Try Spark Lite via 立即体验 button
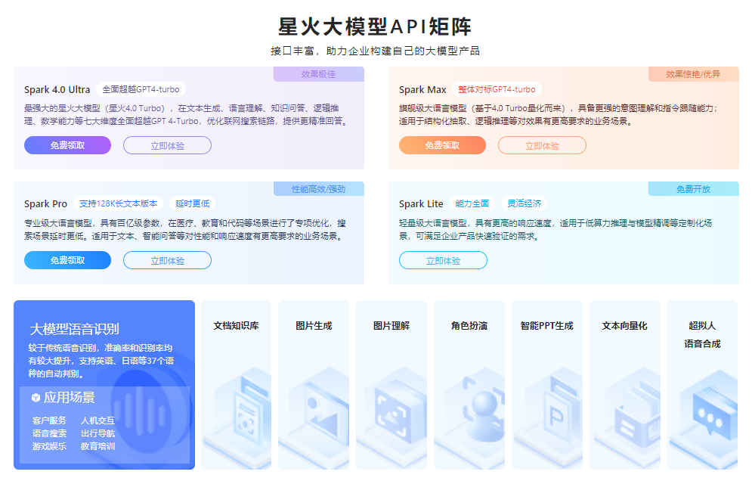Screen dimensions: 752x484 tap(443, 260)
